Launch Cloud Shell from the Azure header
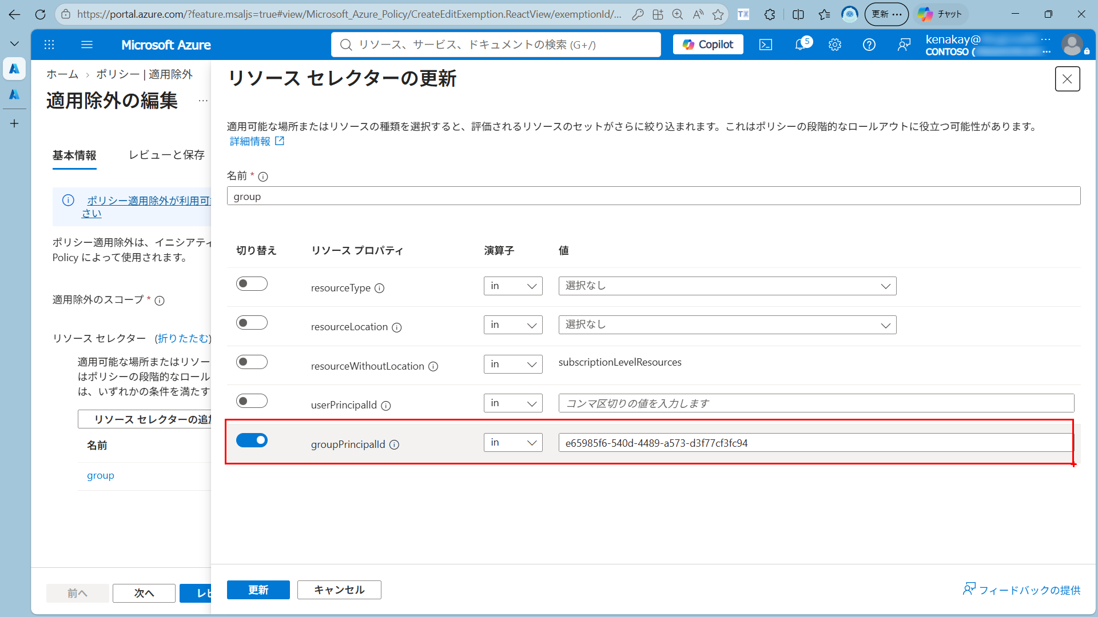The height and width of the screenshot is (617, 1098). 766,45
